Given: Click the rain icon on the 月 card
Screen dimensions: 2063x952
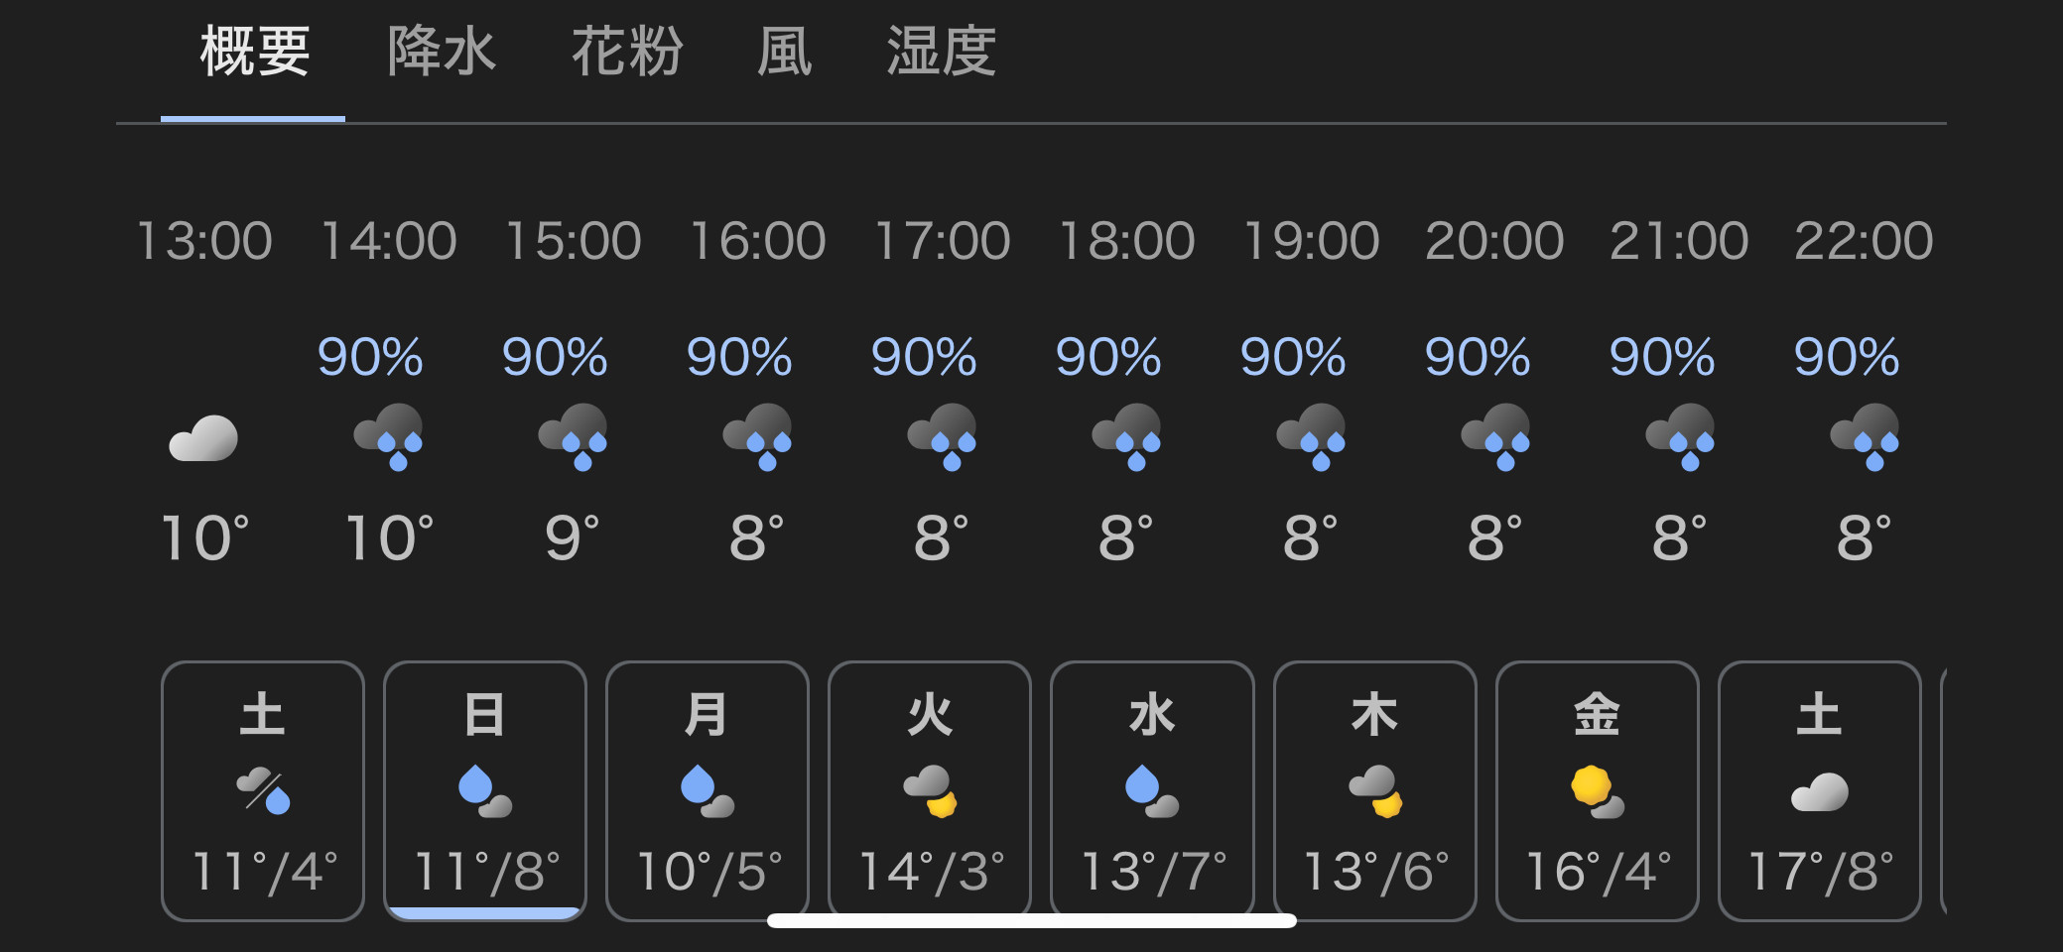Looking at the screenshot, I should [707, 790].
